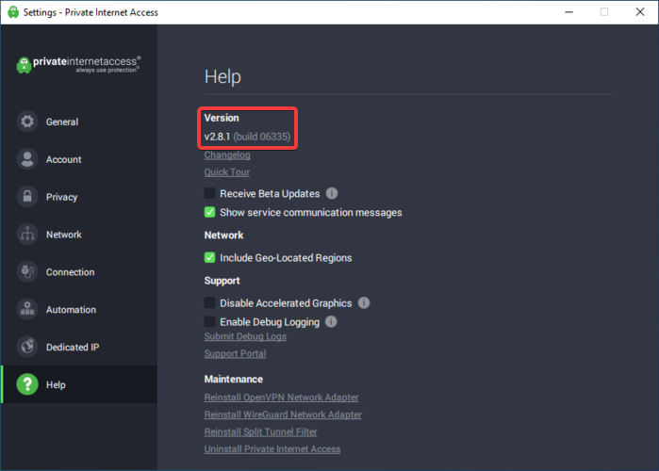659x471 pixels.
Task: Check Disable Accelerated Graphics
Action: pos(209,302)
